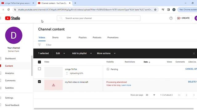The height and width of the screenshot is (110, 197).
Task: Click the cringe TikTok video thumbnail
Action: click(x=53, y=72)
